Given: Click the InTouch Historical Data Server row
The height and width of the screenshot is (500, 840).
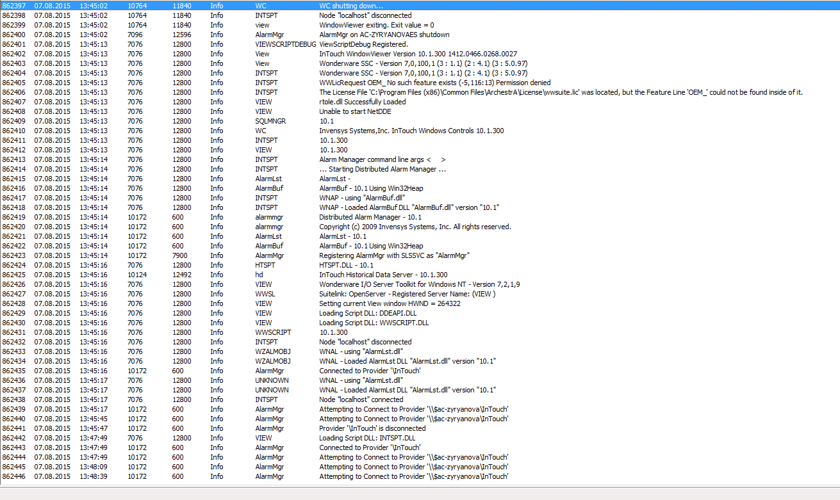Looking at the screenshot, I should [x=383, y=275].
